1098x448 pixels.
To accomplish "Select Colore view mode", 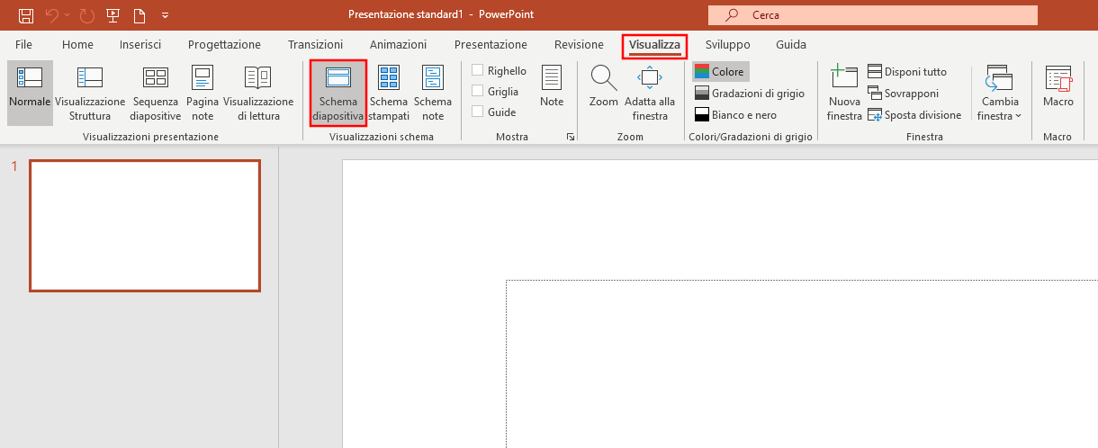I will click(721, 71).
